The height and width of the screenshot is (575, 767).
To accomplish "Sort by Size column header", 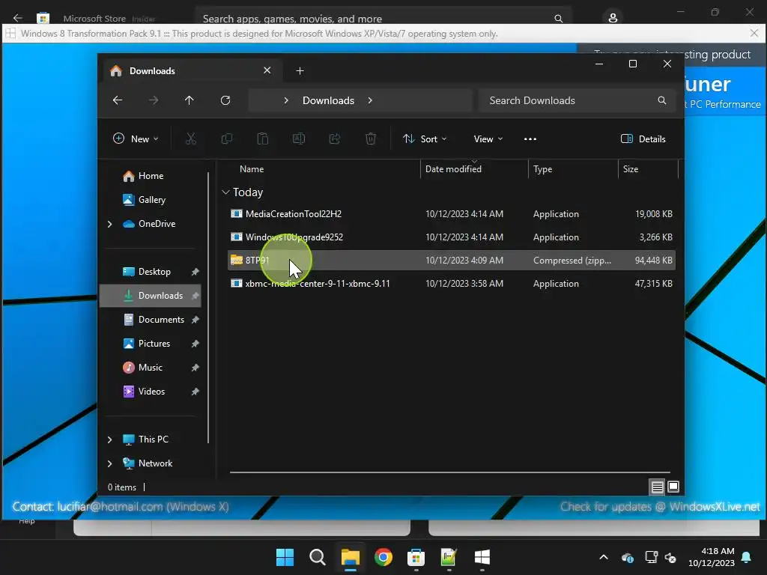I will pyautogui.click(x=631, y=169).
